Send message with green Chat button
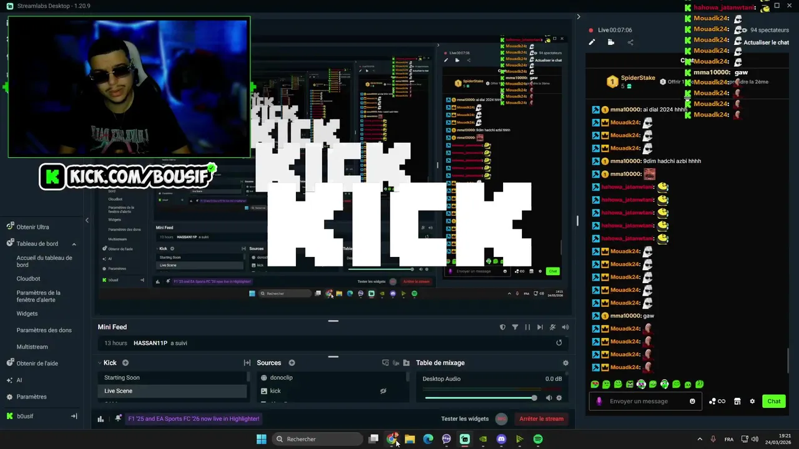799x449 pixels. click(x=774, y=401)
